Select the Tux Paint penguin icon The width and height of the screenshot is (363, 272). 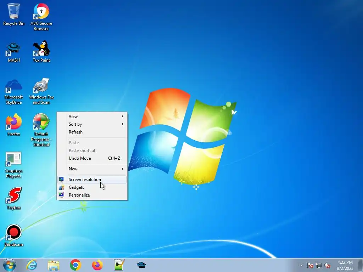(41, 48)
